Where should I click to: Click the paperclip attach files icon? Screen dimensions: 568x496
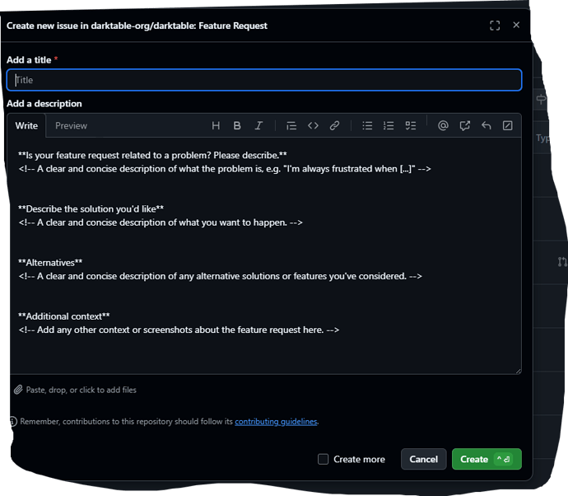pyautogui.click(x=18, y=390)
